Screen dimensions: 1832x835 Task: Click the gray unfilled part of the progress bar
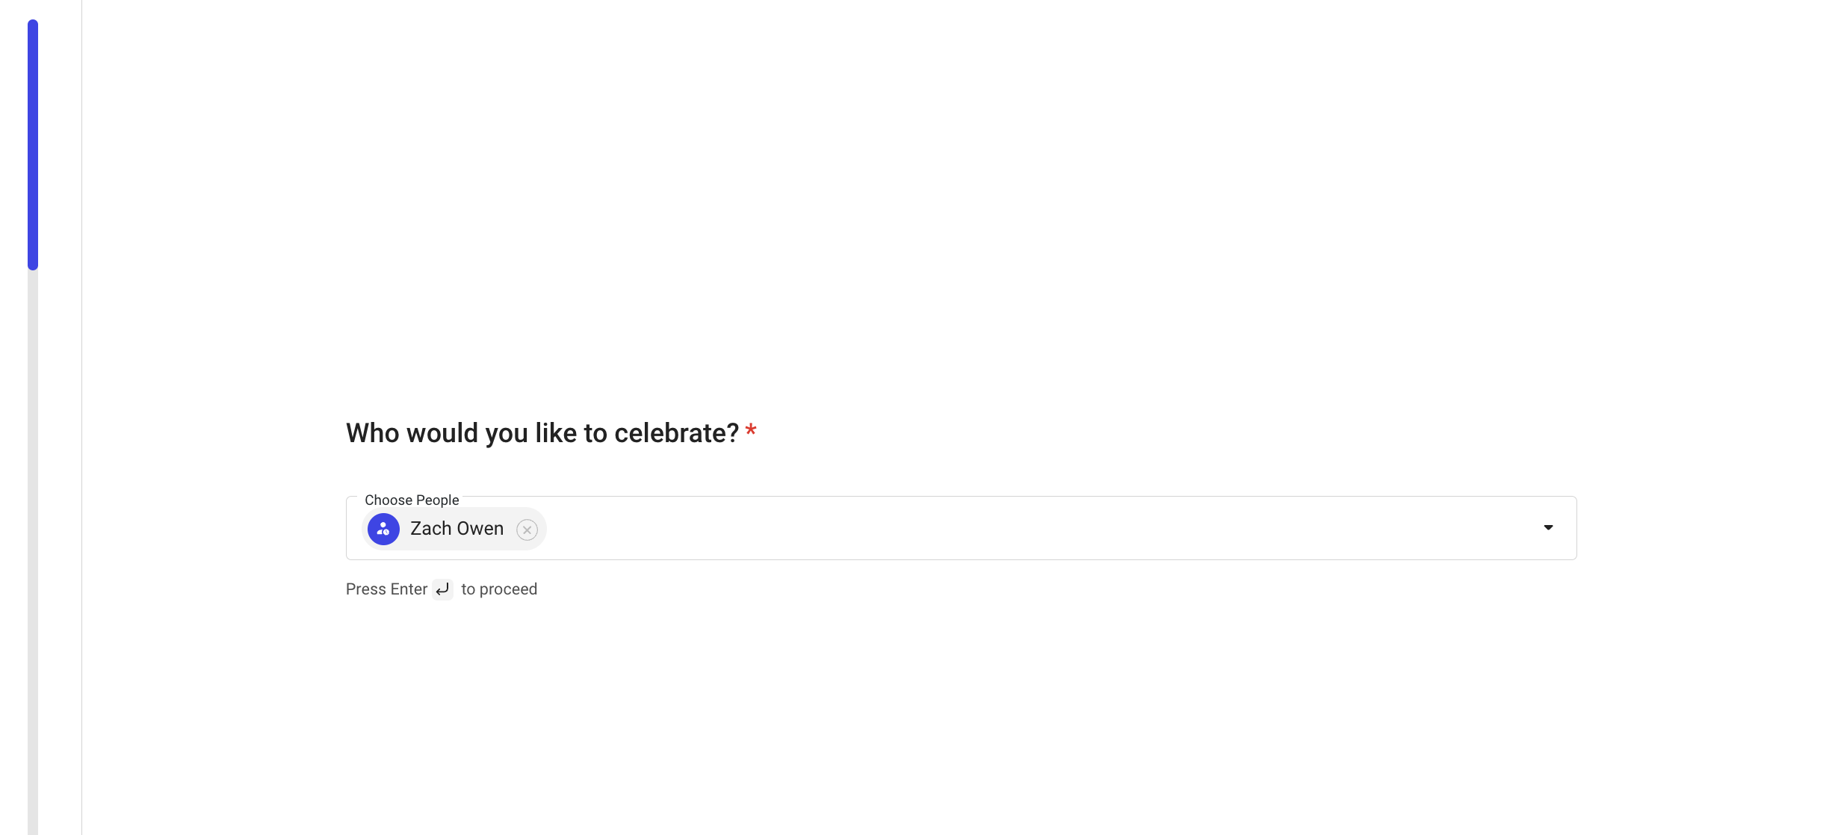[x=33, y=552]
